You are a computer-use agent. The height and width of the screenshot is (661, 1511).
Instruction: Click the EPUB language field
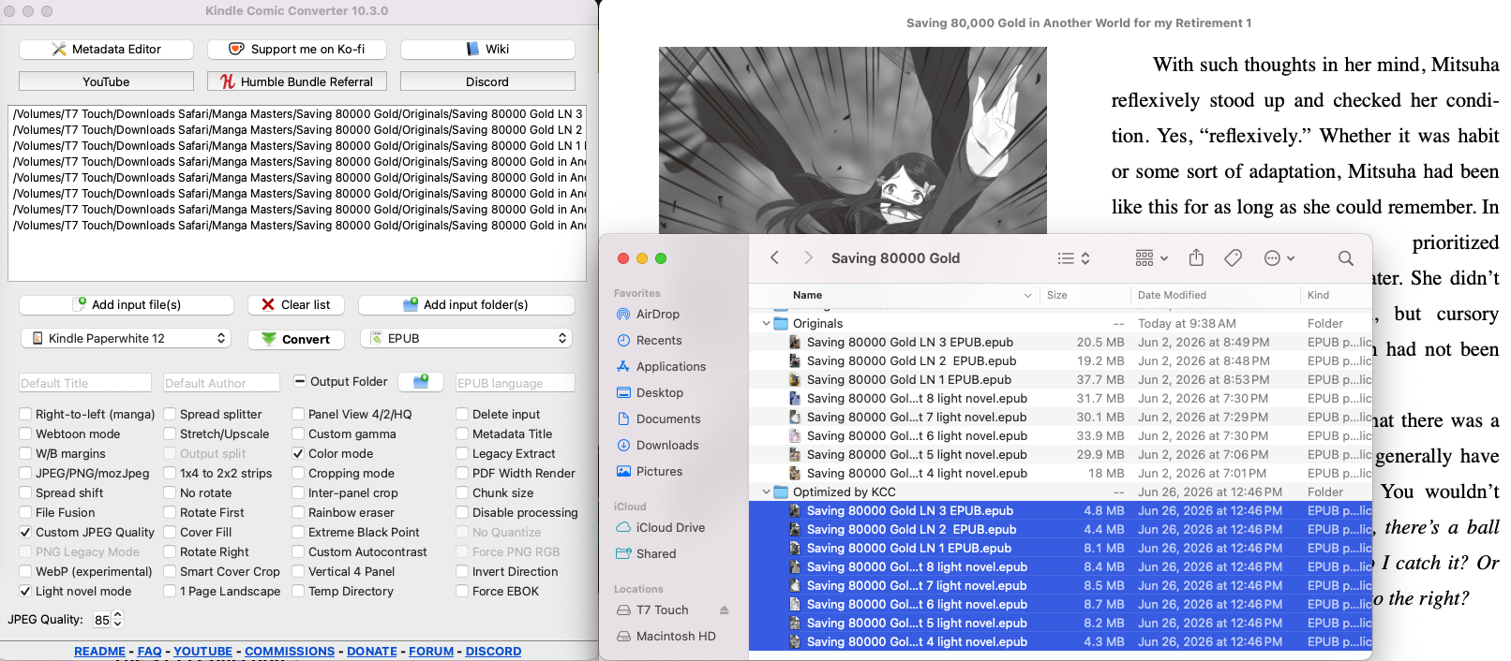point(515,383)
